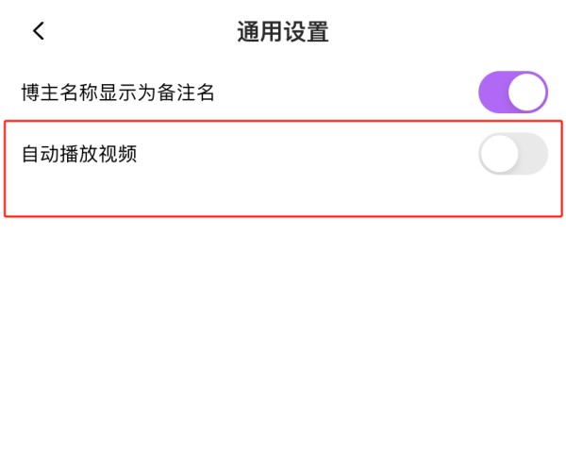Select the 博主名称显示为备注名 settings row

click(x=283, y=93)
